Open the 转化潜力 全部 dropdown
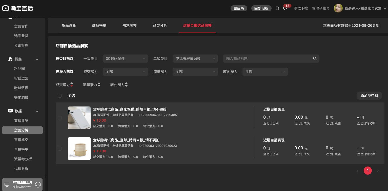The width and height of the screenshot is (388, 191). [265, 72]
